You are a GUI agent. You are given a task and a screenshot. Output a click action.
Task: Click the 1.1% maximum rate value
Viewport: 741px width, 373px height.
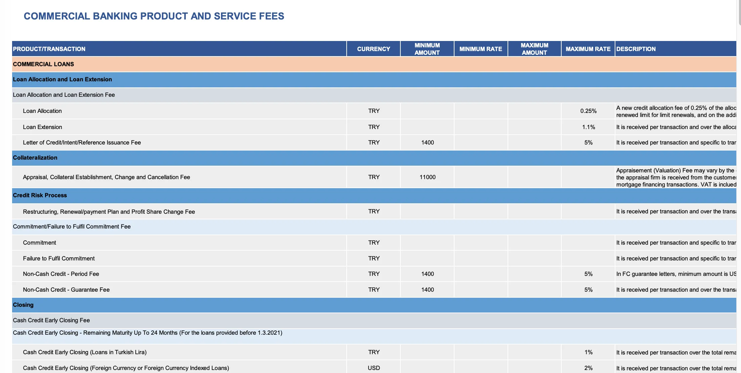point(588,127)
